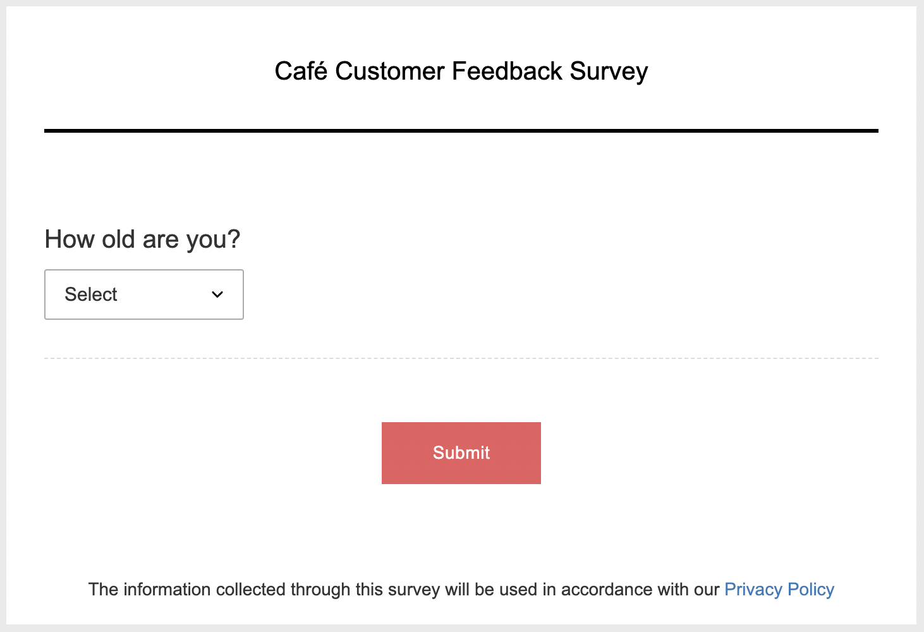Submit the café feedback survey
The width and height of the screenshot is (924, 632).
461,453
